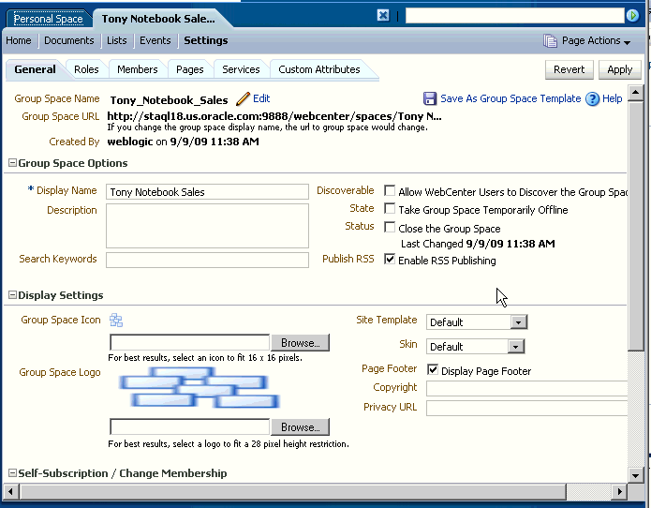Collapse the Display Settings section
651x508 pixels.
(12, 295)
